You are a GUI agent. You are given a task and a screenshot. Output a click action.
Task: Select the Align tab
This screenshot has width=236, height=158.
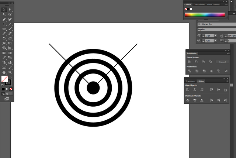coord(201,81)
